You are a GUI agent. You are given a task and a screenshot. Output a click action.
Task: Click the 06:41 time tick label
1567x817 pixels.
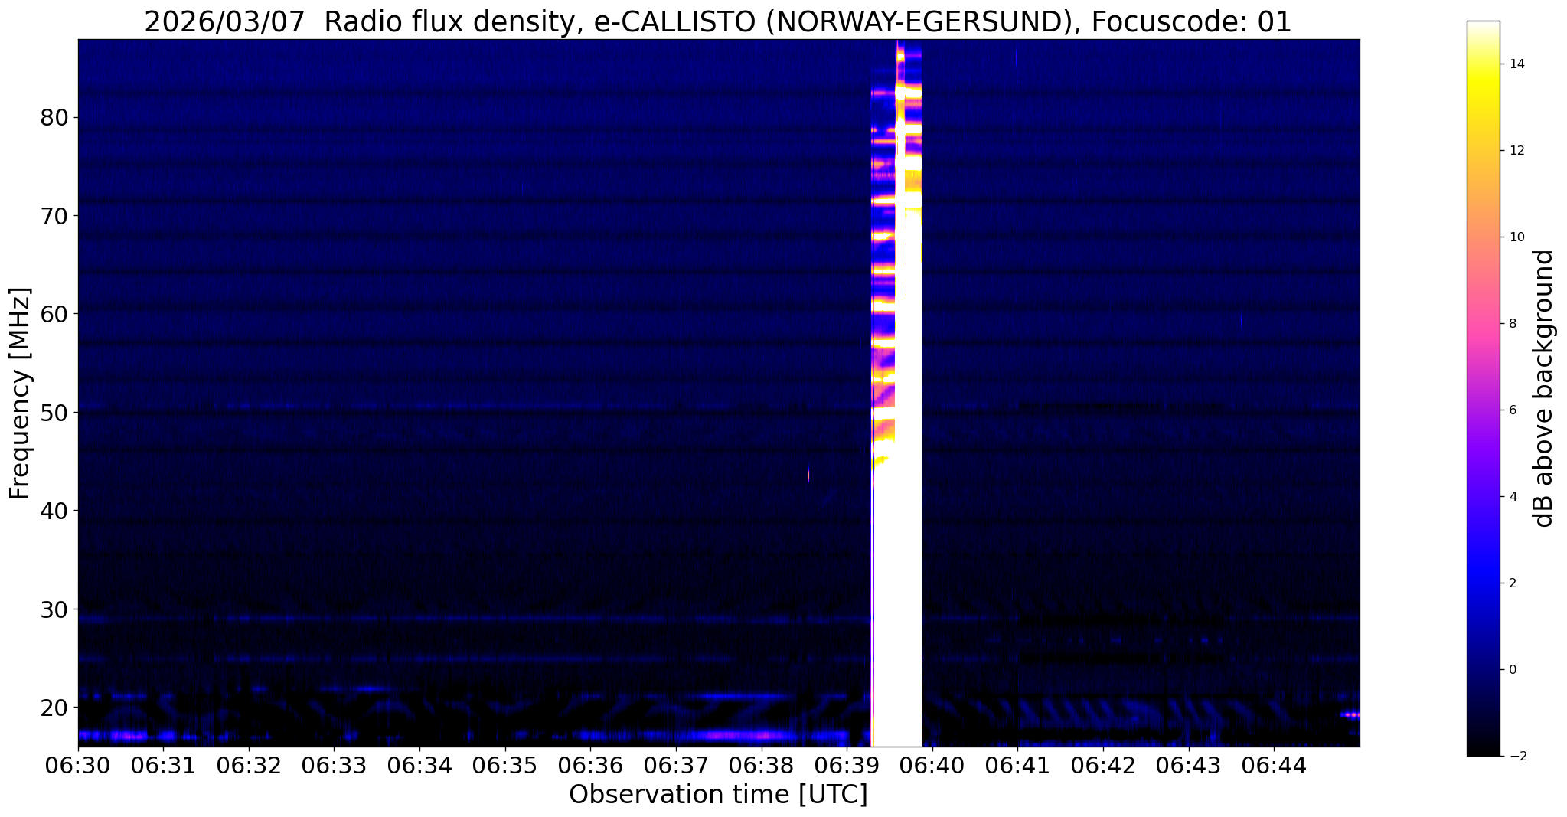[1017, 765]
